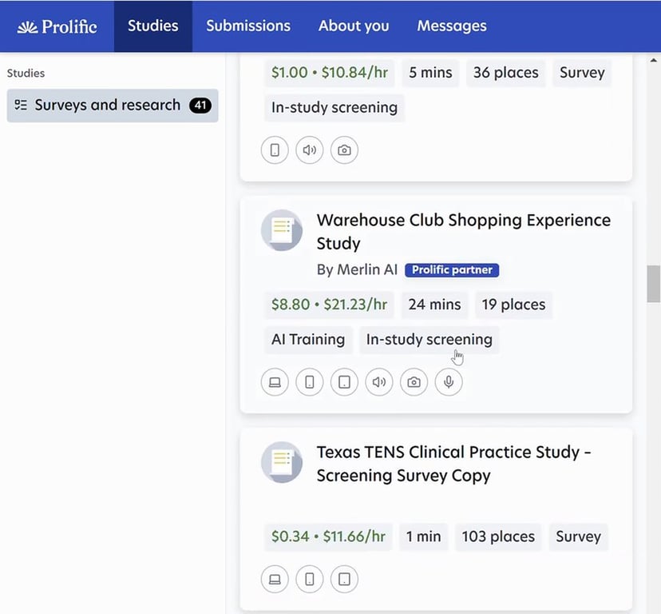
Task: Click the Warehouse Club study document thumbnail
Action: (282, 230)
